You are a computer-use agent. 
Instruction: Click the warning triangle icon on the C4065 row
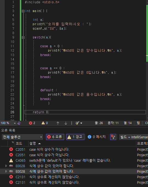pos(11,160)
